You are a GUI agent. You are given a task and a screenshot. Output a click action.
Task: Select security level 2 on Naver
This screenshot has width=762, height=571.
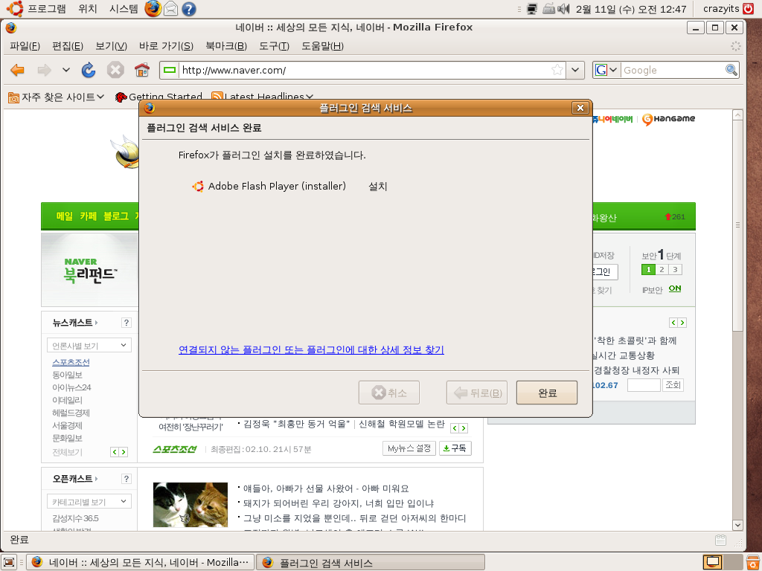(662, 269)
